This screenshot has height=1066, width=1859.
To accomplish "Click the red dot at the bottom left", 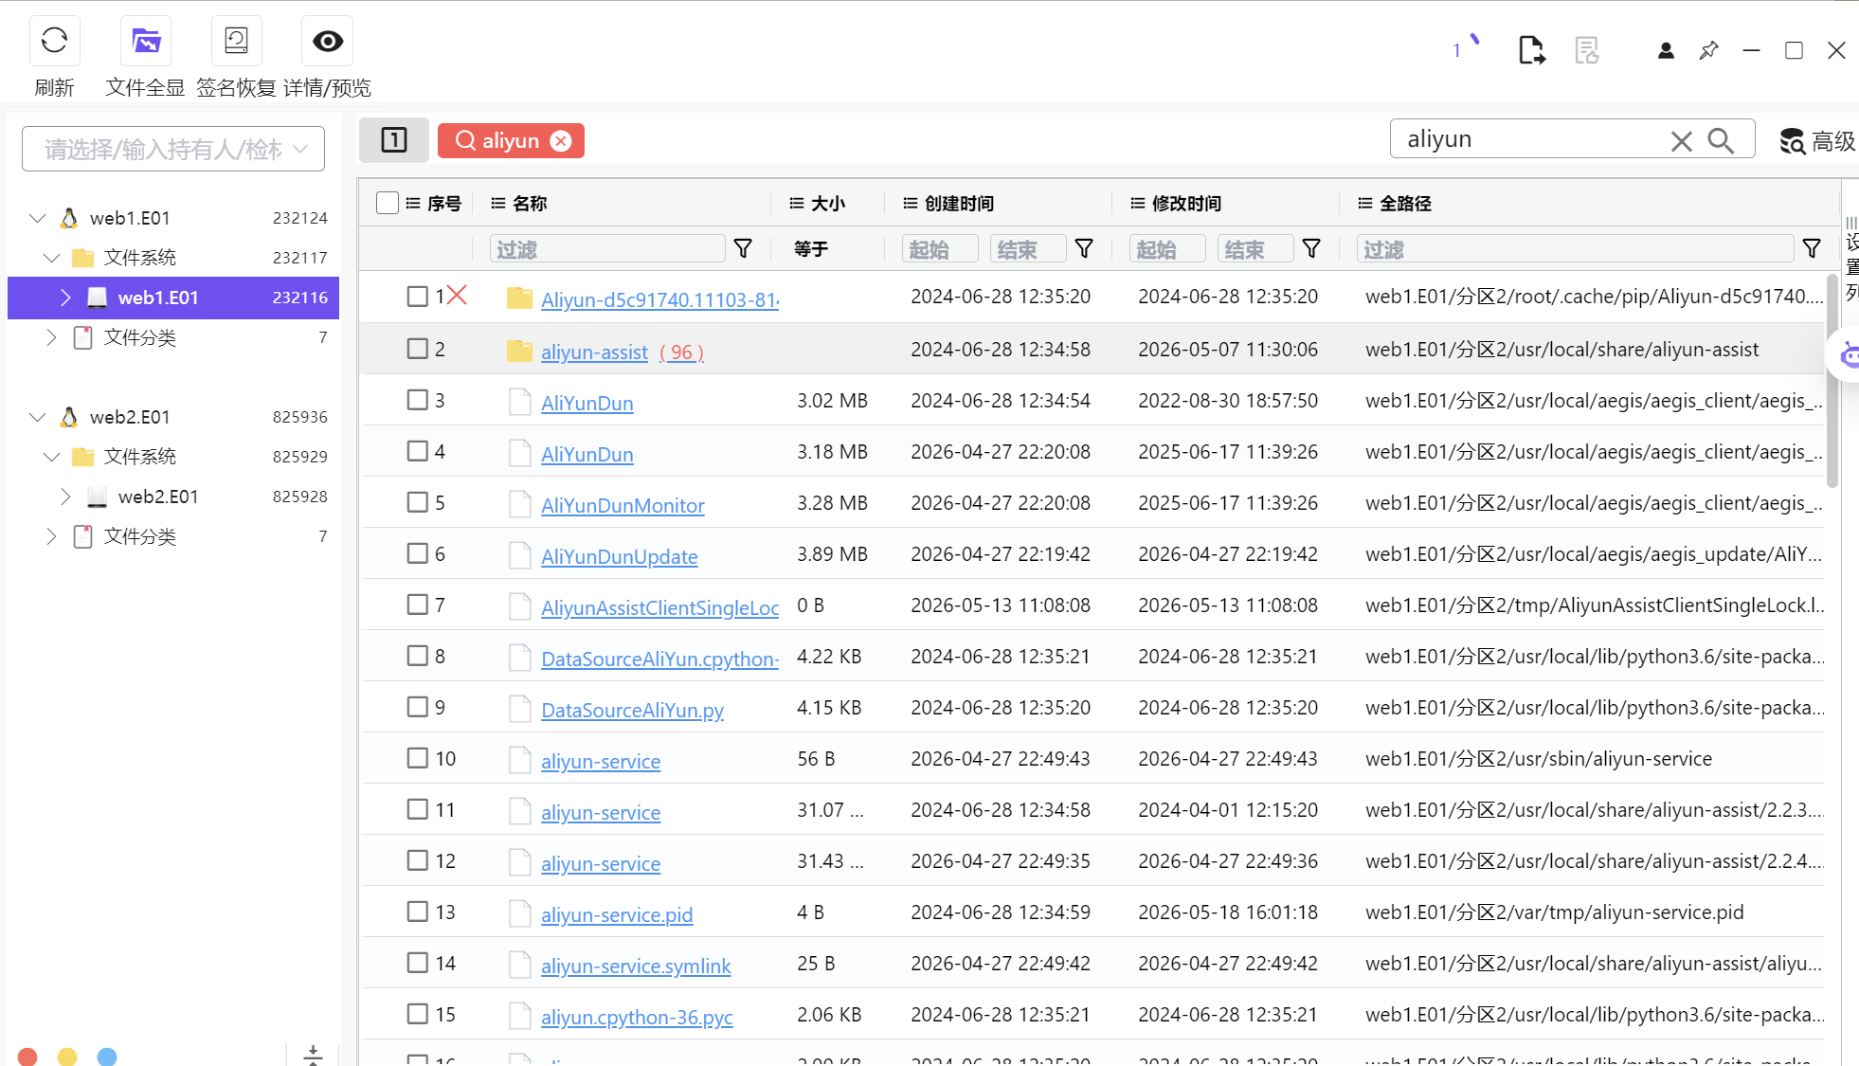I will [x=27, y=1057].
